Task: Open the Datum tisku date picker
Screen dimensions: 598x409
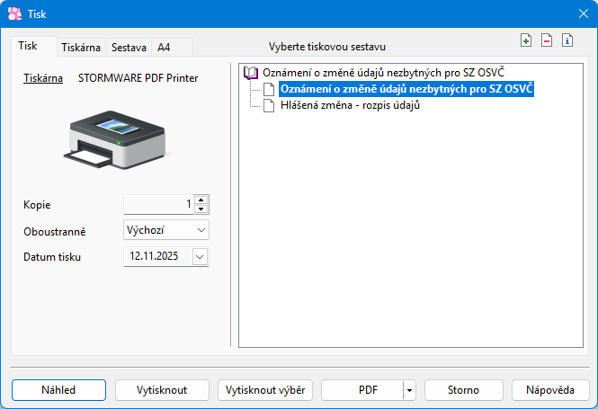Action: [x=200, y=257]
